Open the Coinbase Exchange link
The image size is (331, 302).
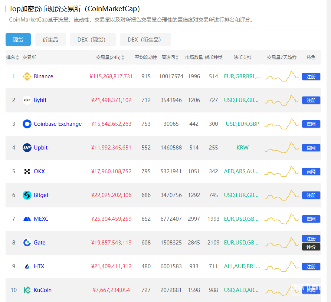click(58, 124)
